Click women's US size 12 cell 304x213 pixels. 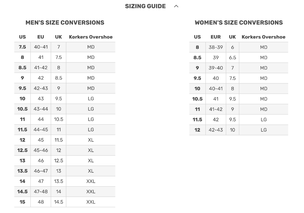click(x=197, y=130)
